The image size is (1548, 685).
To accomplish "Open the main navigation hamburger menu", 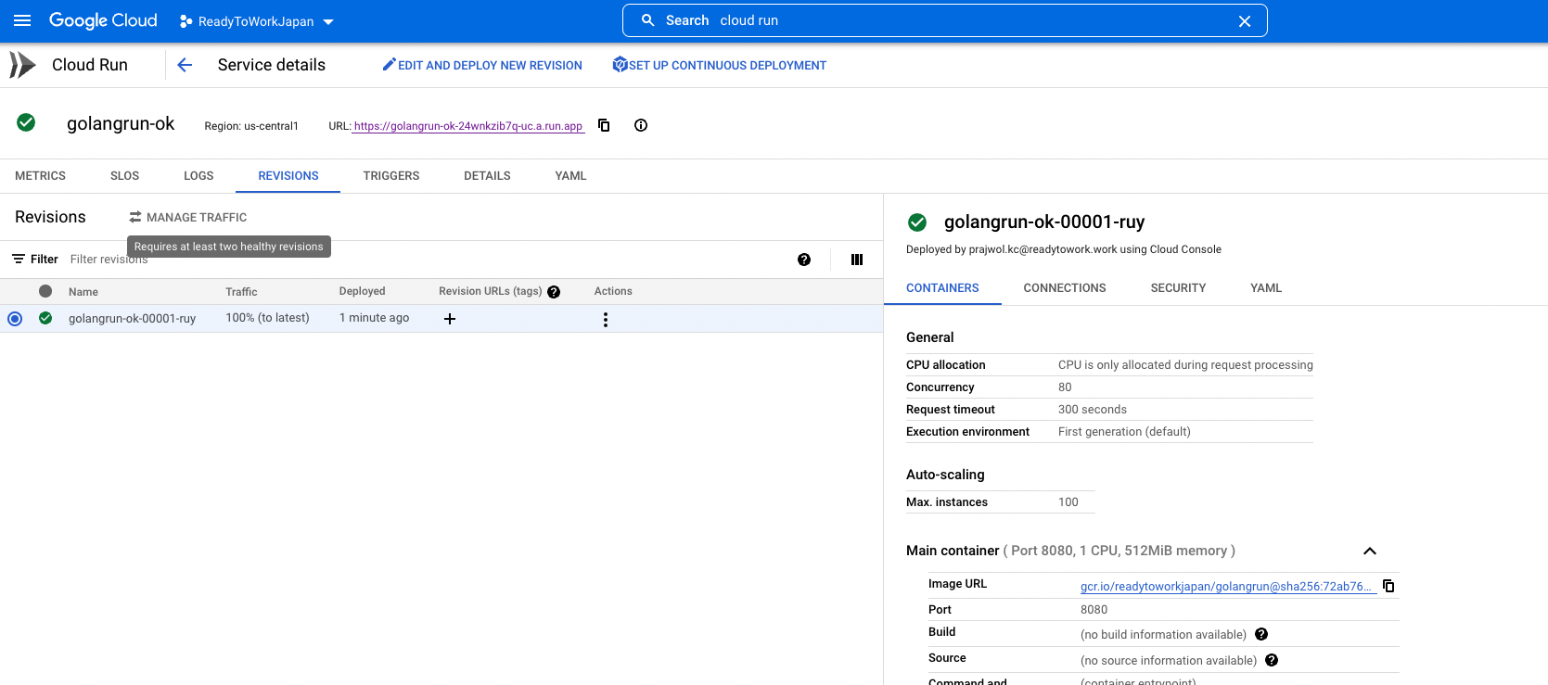I will [22, 20].
